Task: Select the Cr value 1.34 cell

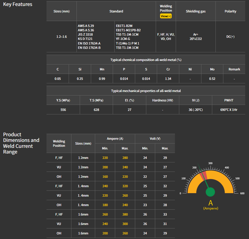Action: [168, 79]
